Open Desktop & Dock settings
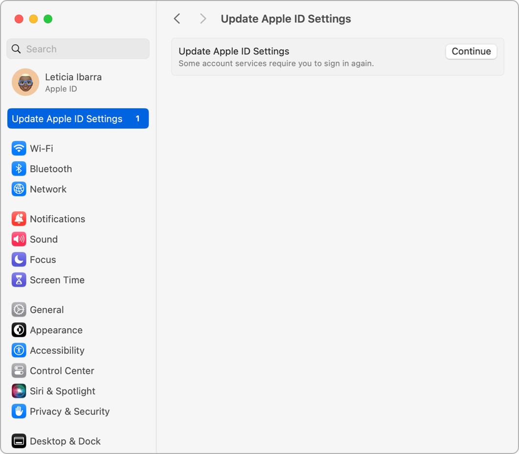Image resolution: width=519 pixels, height=454 pixels. tap(65, 441)
